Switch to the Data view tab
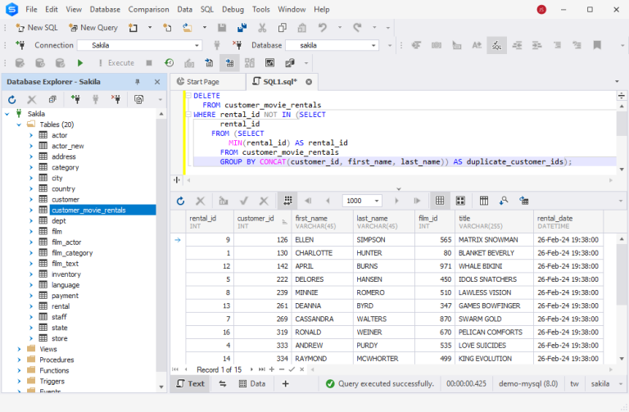The width and height of the screenshot is (629, 412). click(x=251, y=383)
